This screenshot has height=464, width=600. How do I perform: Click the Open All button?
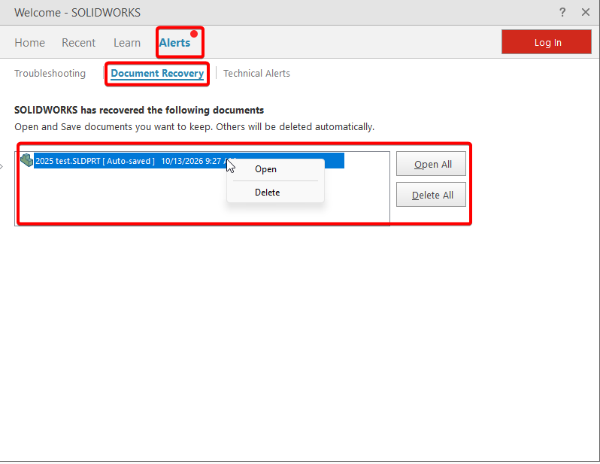point(431,164)
